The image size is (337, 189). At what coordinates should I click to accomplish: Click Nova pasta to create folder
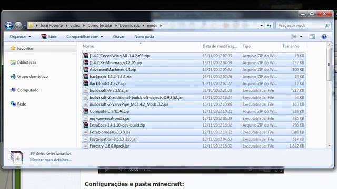[144, 37]
